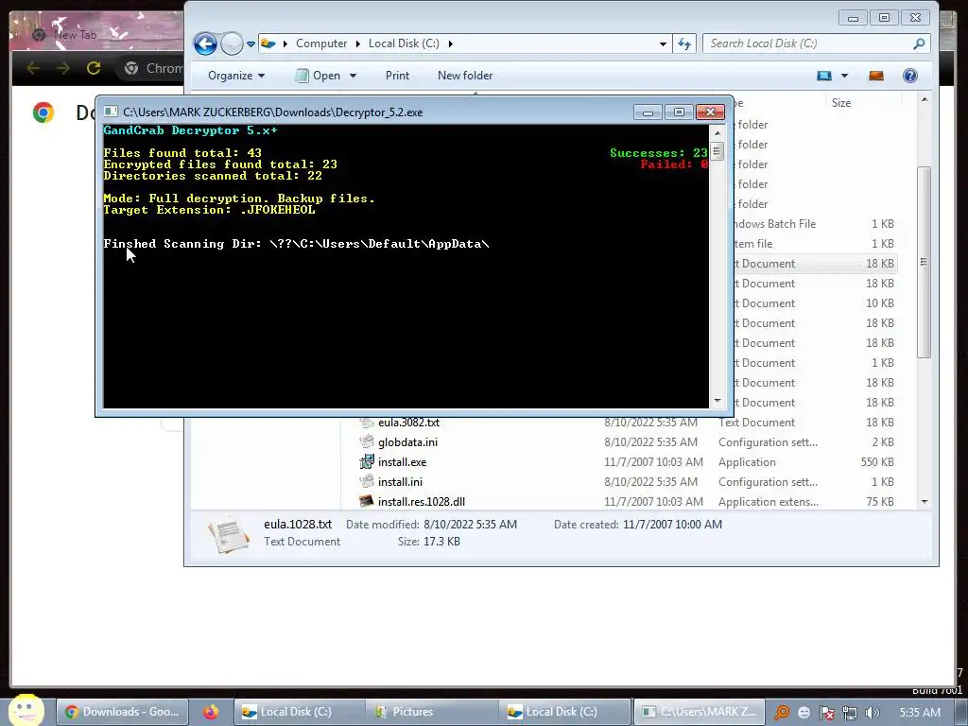Select the eula.3082.txt file
The height and width of the screenshot is (726, 968).
click(408, 423)
